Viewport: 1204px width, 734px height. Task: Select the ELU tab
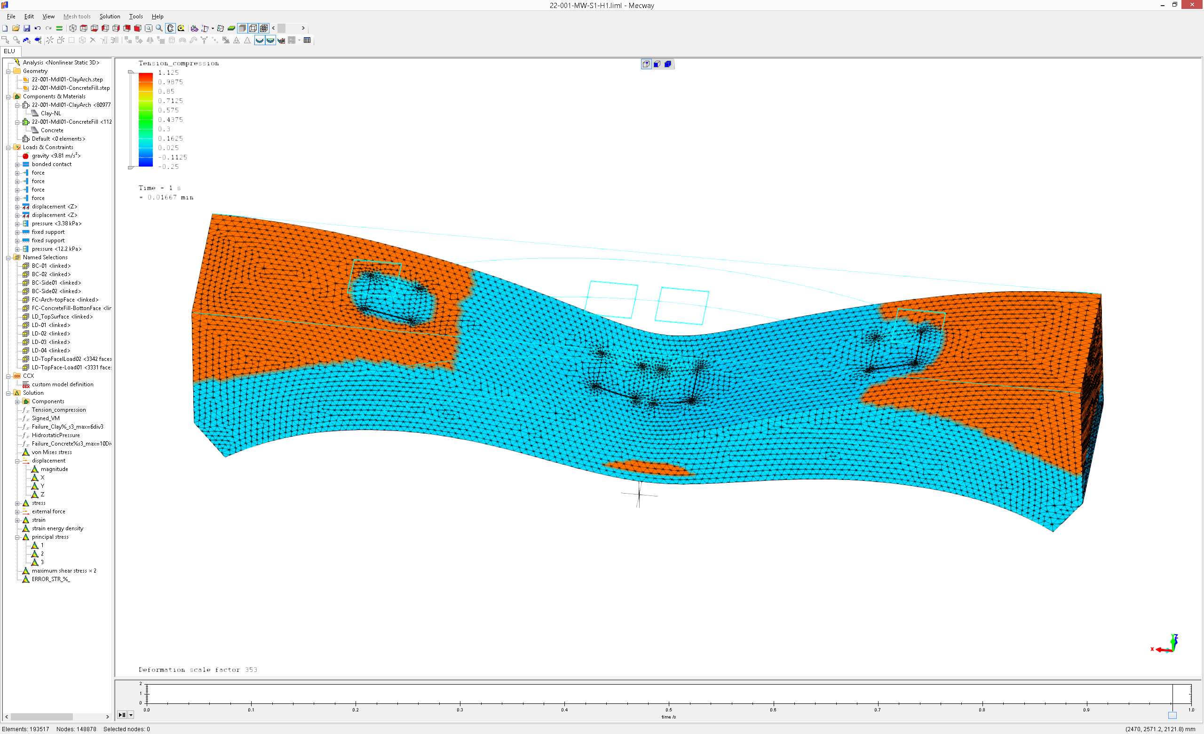tap(10, 51)
